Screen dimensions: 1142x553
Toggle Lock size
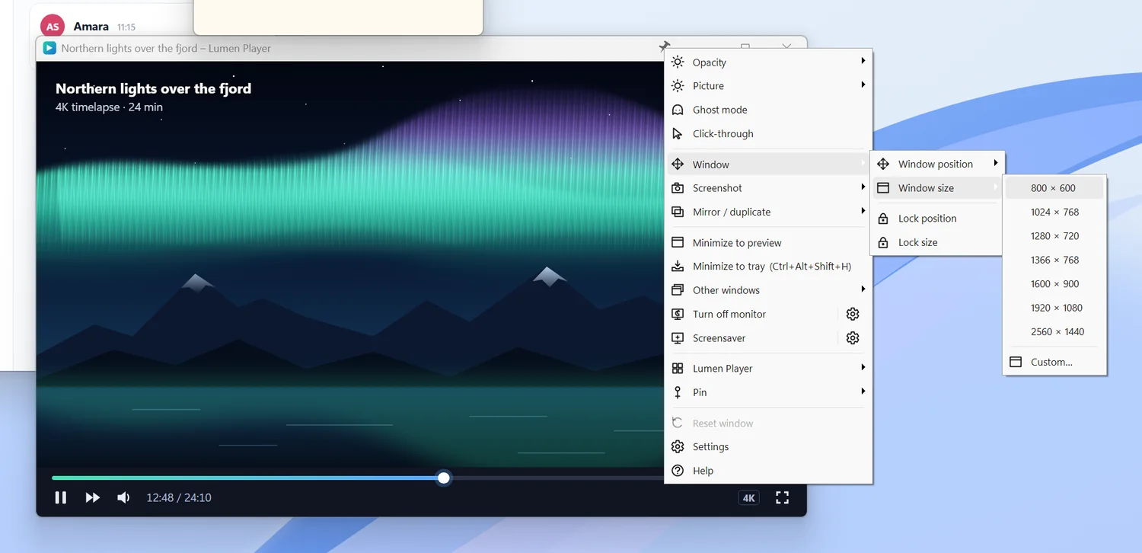937,242
